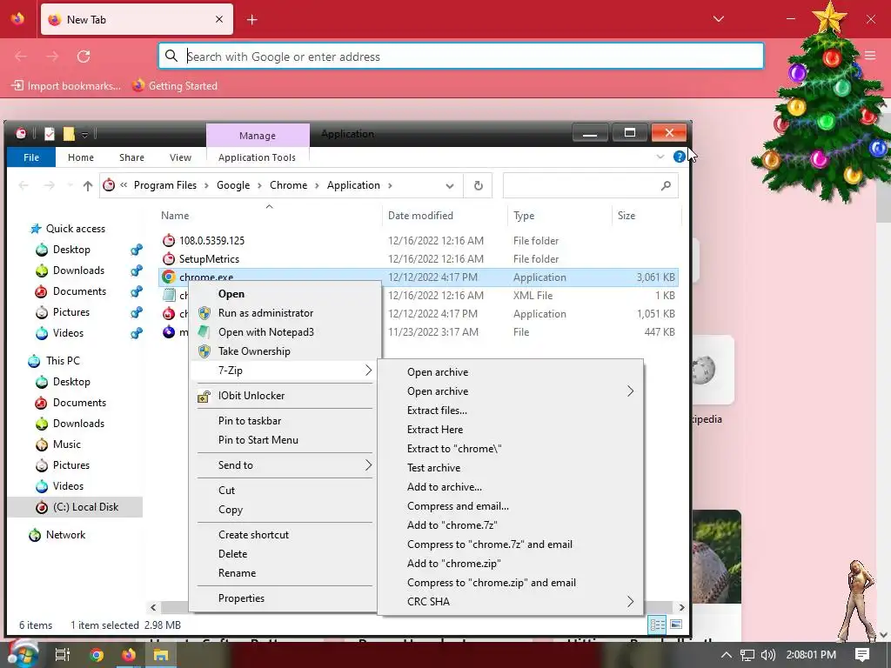Screen dimensions: 891x668
Task: Choose Compress and email...
Action: click(458, 506)
